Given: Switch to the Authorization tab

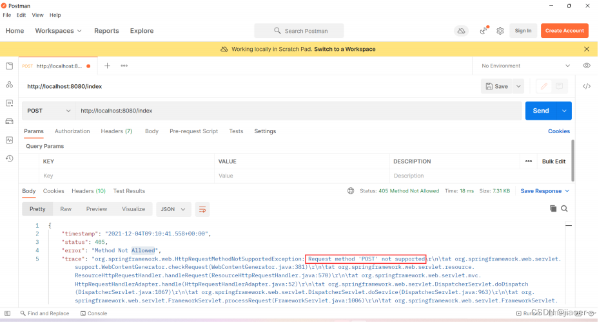Looking at the screenshot, I should (x=72, y=132).
